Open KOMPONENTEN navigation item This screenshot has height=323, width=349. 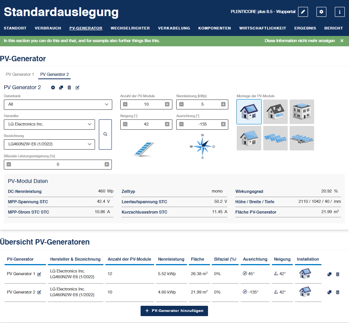click(215, 28)
